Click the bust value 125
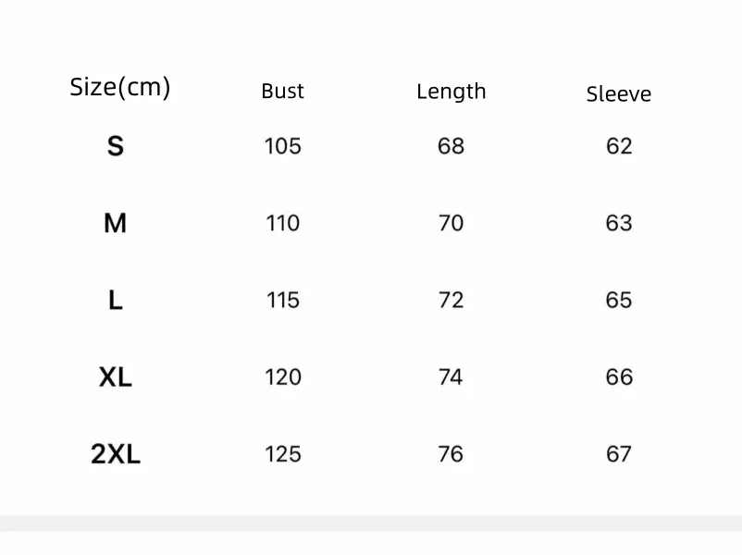 [x=282, y=454]
